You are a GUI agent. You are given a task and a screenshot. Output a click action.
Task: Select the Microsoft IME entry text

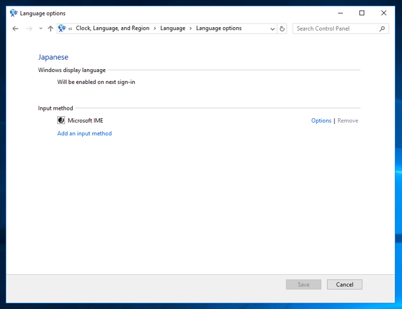[x=85, y=121]
